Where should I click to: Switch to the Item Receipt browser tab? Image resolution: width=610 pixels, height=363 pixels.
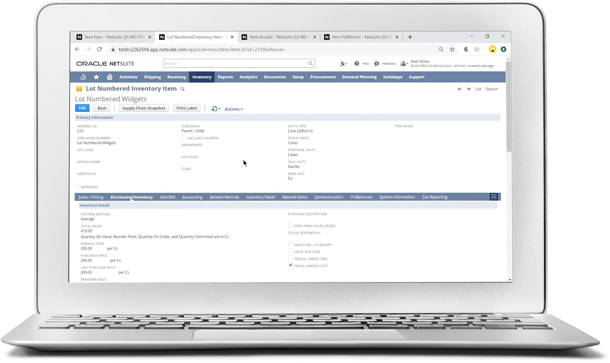[x=279, y=37]
